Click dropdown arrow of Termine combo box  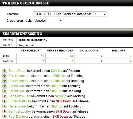coord(104,14)
